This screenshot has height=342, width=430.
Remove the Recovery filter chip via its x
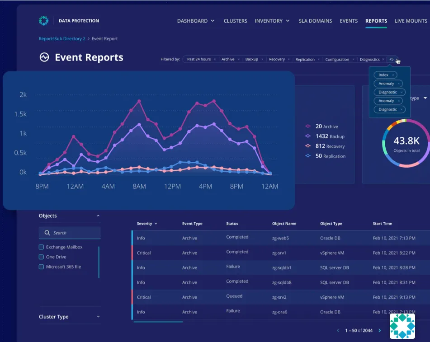(288, 60)
